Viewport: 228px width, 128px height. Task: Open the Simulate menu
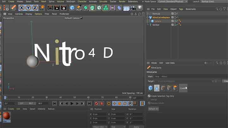click(103, 2)
